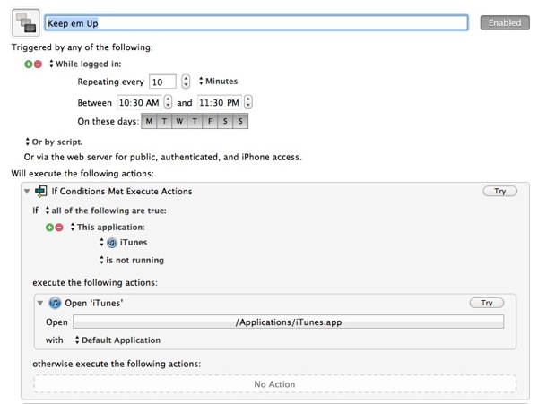Click 'Triggered by any of the following:' label

click(x=82, y=47)
